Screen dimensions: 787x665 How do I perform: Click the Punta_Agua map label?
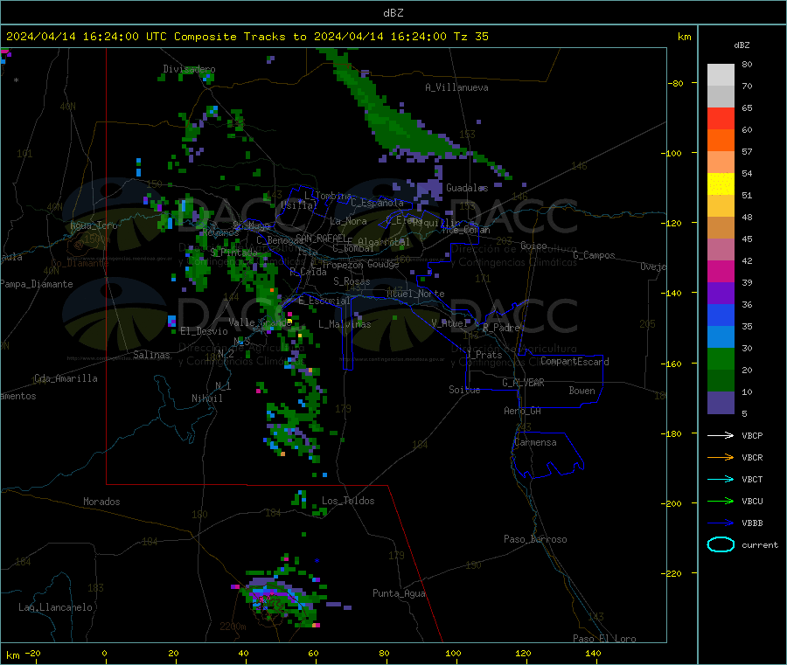399,593
